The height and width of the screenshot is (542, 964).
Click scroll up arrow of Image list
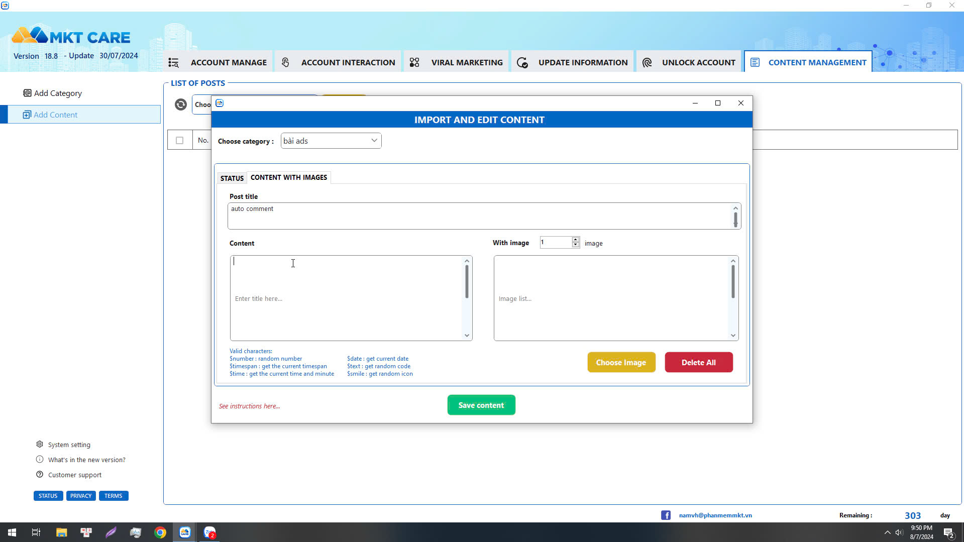(733, 261)
